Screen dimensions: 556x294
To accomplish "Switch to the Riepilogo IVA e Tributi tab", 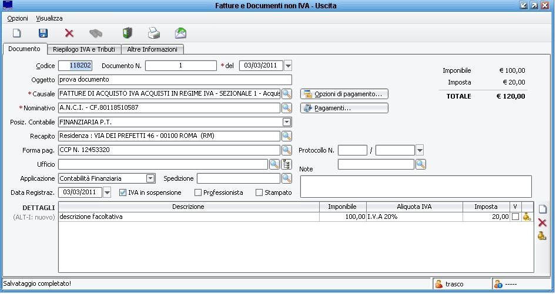I will (x=84, y=49).
